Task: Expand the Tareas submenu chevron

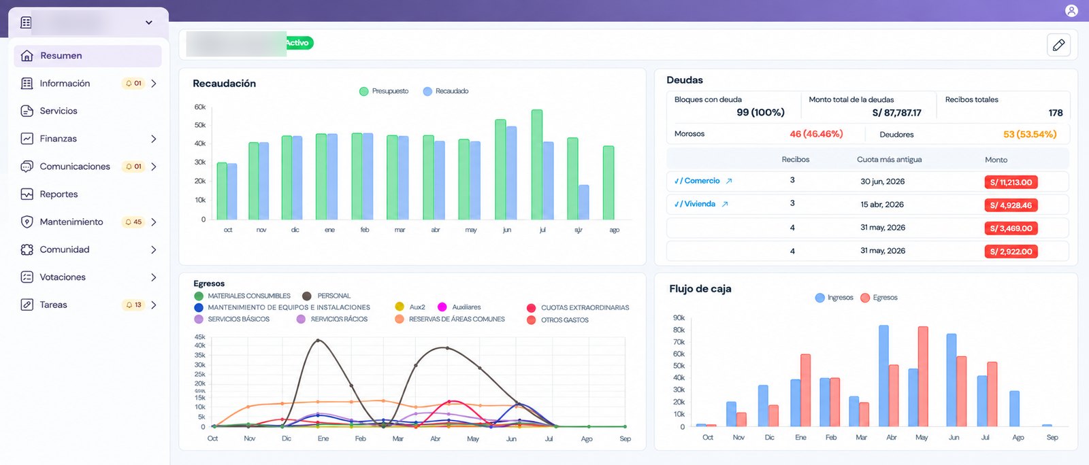Action: pos(154,305)
